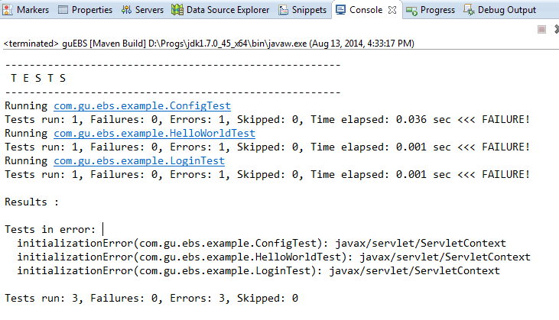Open the com.gu.ebs.example.ConfigTest link
Screen dimensions: 559x320
click(x=142, y=105)
